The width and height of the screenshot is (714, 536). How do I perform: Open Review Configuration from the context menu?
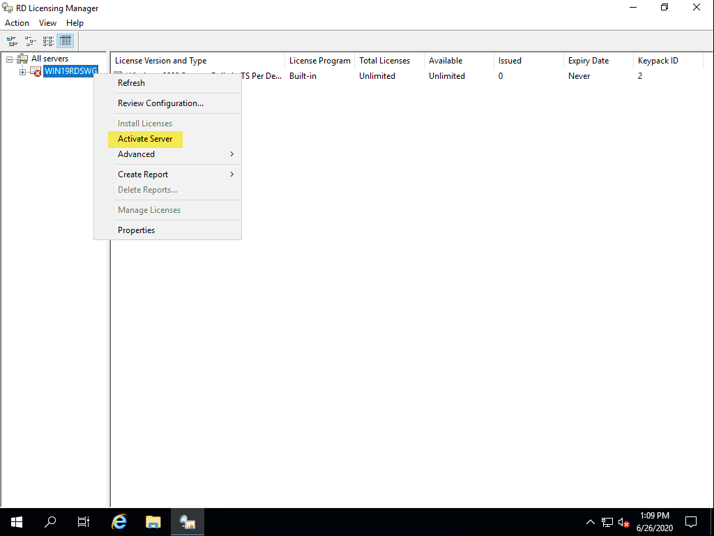tap(162, 103)
